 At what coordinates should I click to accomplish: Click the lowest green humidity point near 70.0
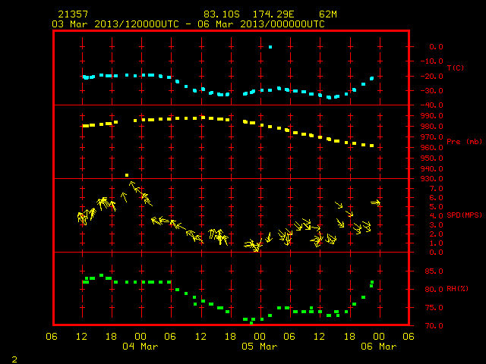(251, 323)
